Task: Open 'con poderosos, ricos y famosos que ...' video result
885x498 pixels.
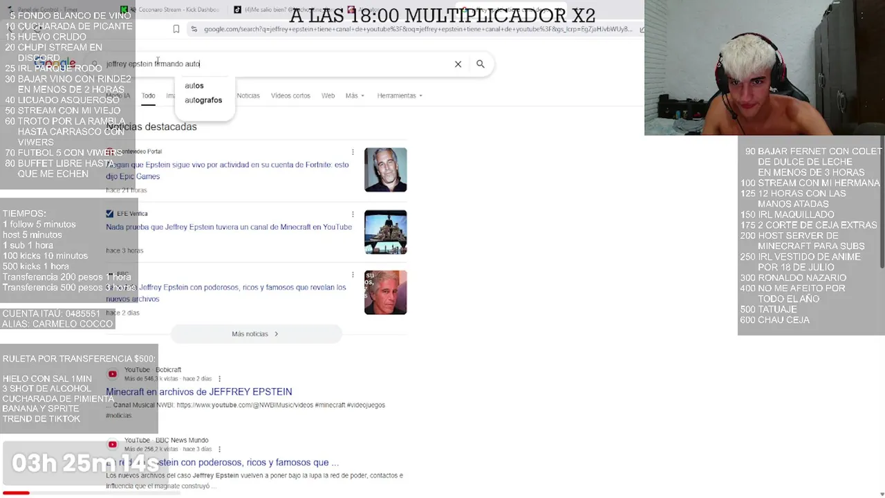Action: 223,462
